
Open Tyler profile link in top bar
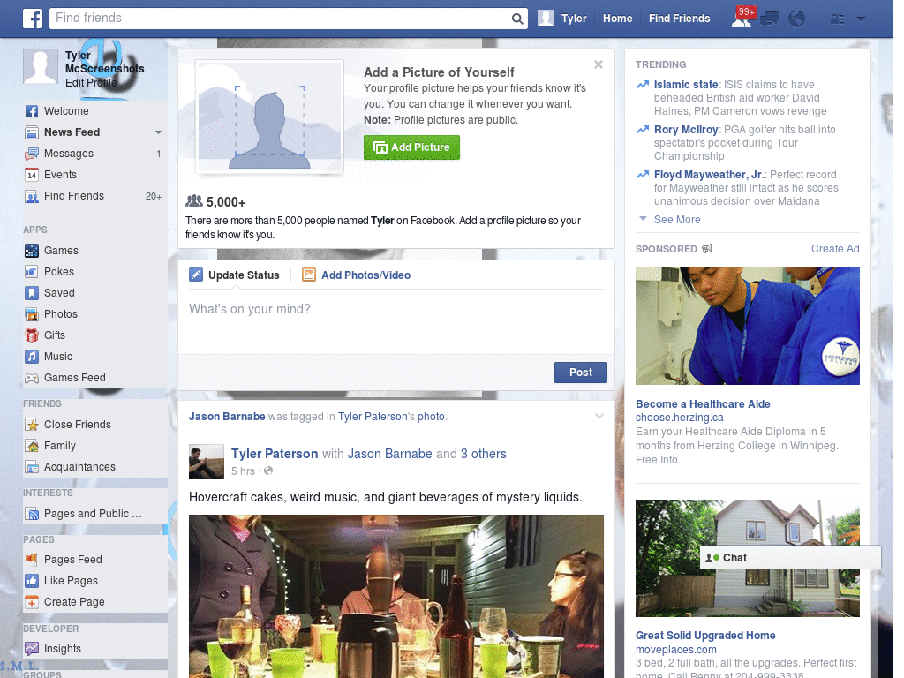[562, 19]
